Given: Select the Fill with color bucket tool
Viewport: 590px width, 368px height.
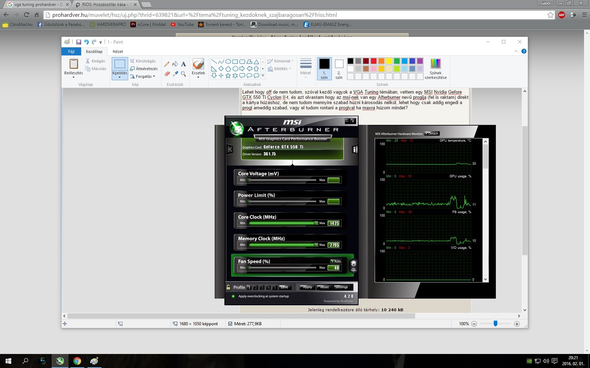Looking at the screenshot, I should click(x=175, y=64).
